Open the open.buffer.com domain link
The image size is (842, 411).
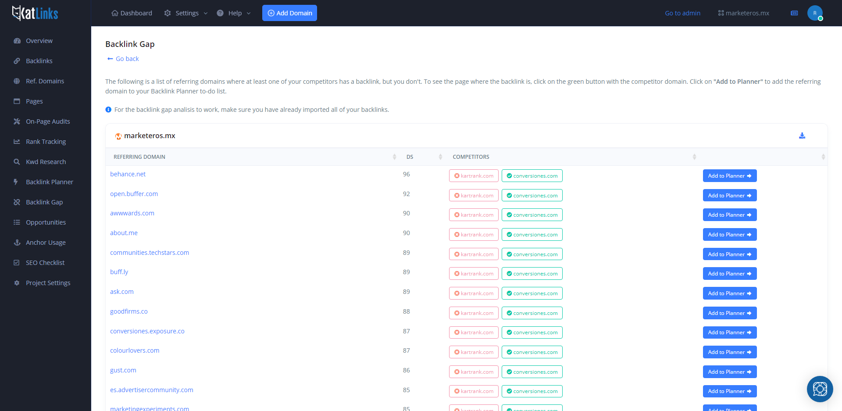coord(134,194)
